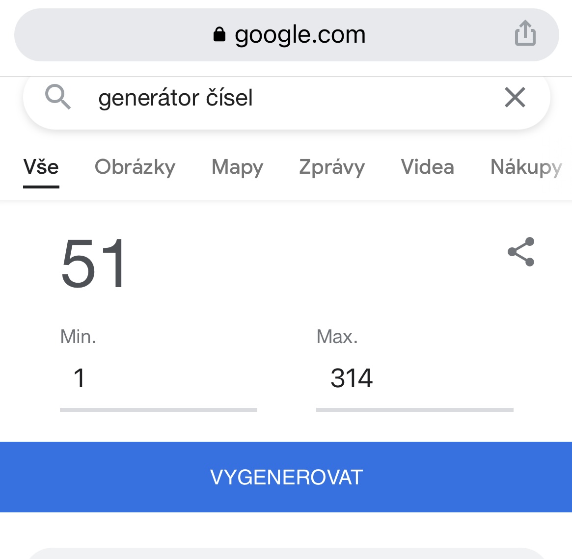This screenshot has height=559, width=572.
Task: Switch to the Videa results tab
Action: 427,167
